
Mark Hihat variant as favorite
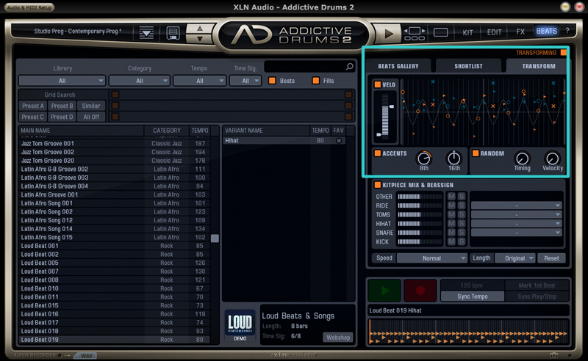[x=339, y=141]
